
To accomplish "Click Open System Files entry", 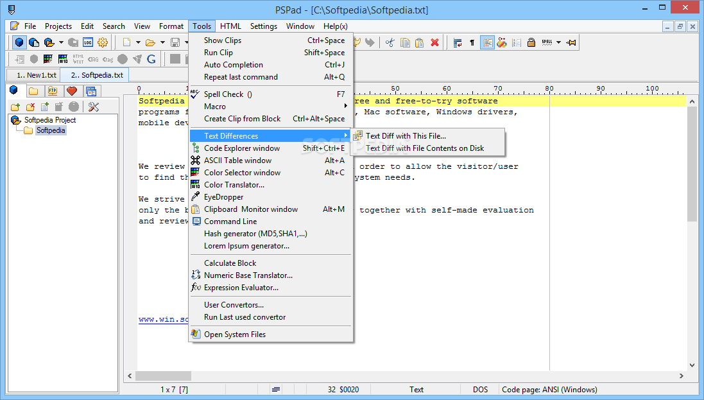I will coord(271,334).
